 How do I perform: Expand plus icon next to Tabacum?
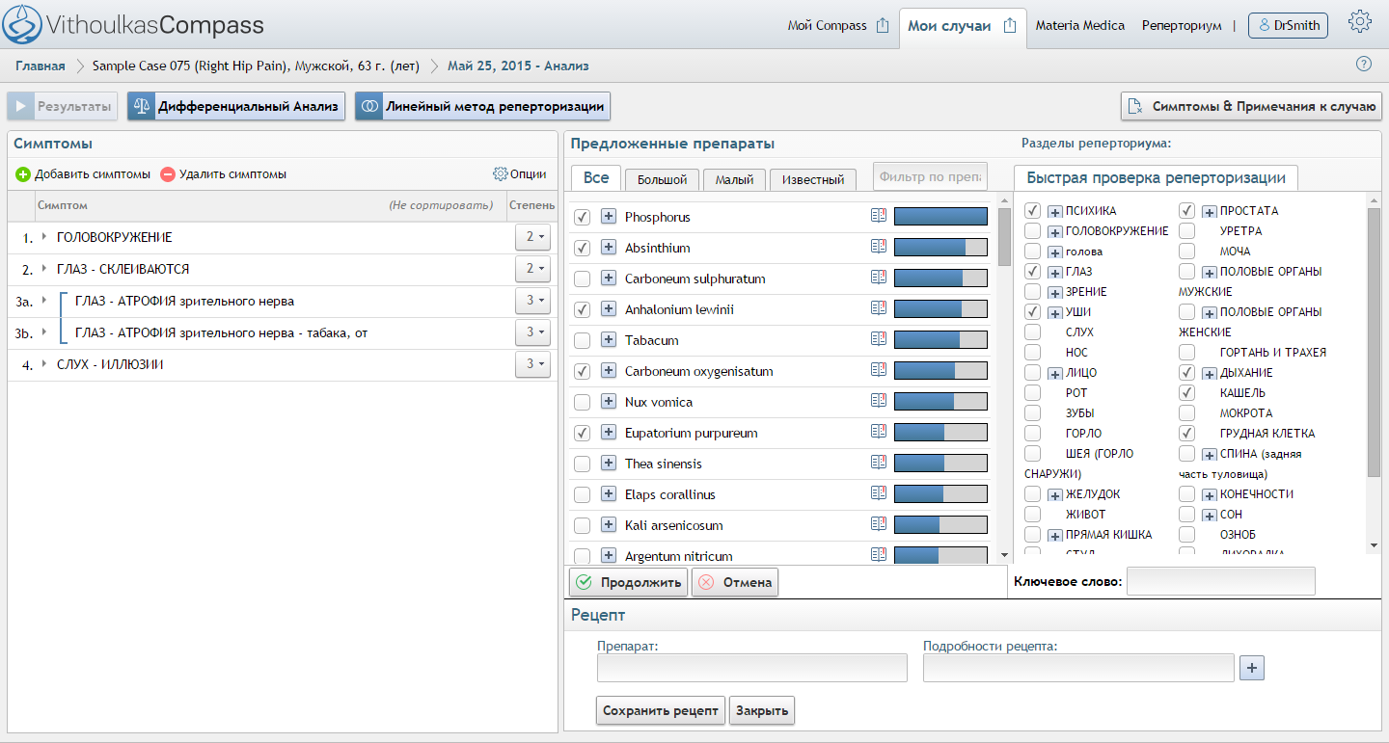[x=609, y=340]
